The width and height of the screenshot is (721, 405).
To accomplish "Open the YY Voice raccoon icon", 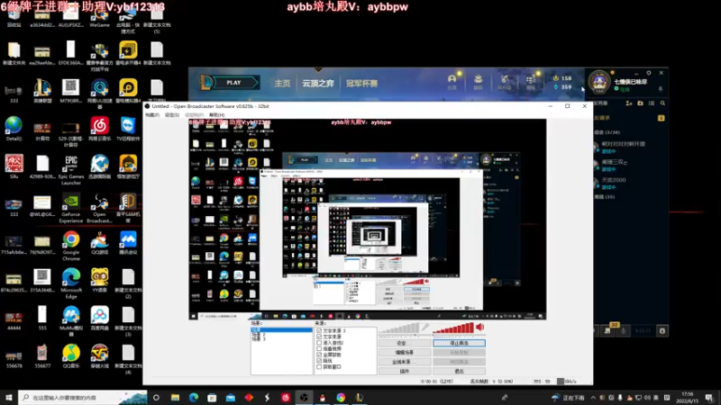I will click(99, 280).
